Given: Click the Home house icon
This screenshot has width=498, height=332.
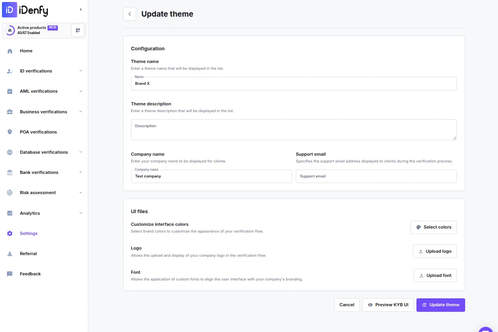Looking at the screenshot, I should coord(10,51).
